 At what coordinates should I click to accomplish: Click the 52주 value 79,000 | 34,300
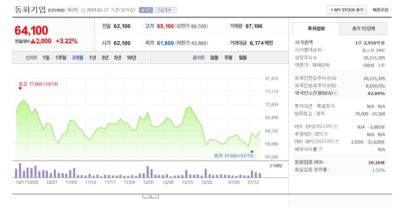370,114
